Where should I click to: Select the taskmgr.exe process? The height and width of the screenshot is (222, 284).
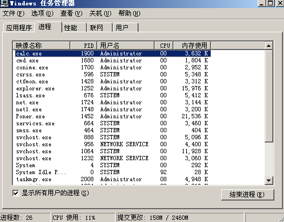coord(113,179)
